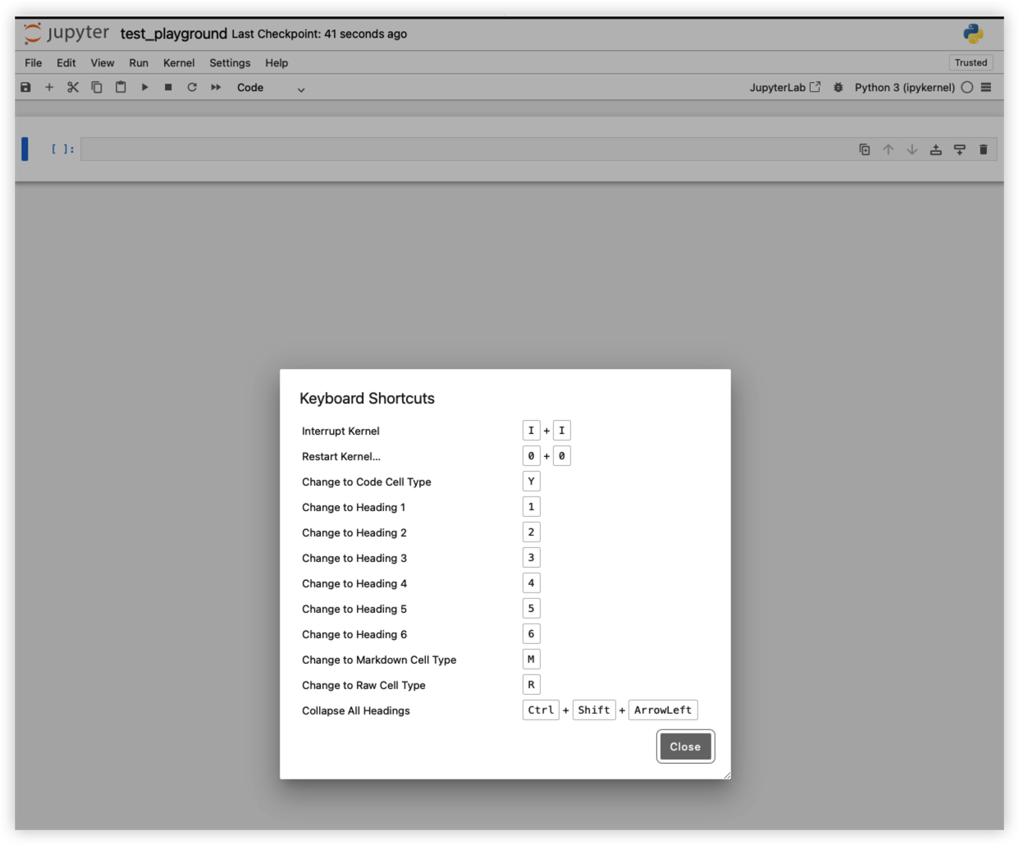Run the cell with play icon
The height and width of the screenshot is (845, 1019).
click(144, 87)
